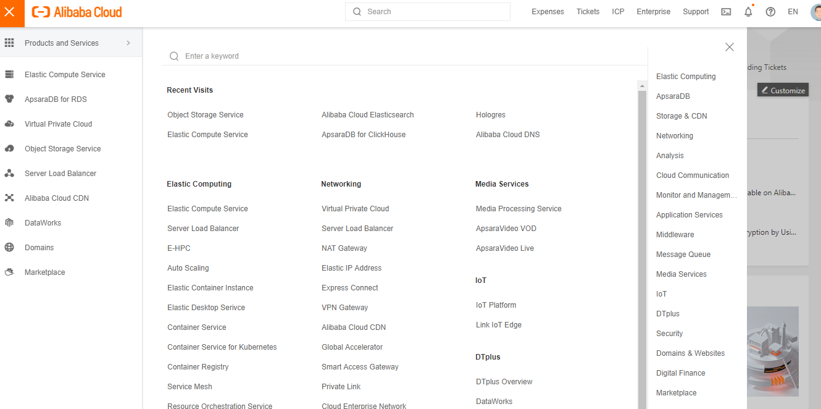Screen dimensions: 821x409
Task: Open Alibaba Cloud Elasticsearch link
Action: click(368, 115)
